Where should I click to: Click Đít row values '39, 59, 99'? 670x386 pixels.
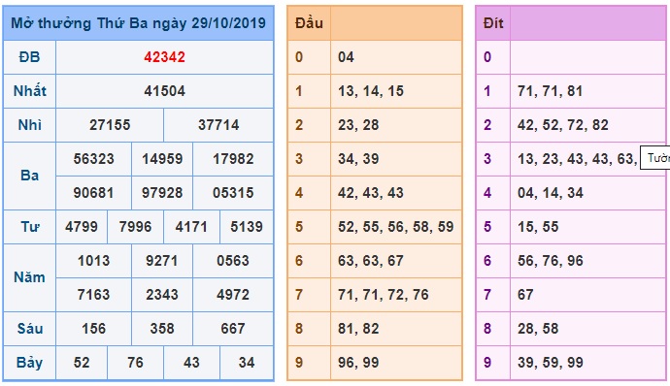[551, 363]
